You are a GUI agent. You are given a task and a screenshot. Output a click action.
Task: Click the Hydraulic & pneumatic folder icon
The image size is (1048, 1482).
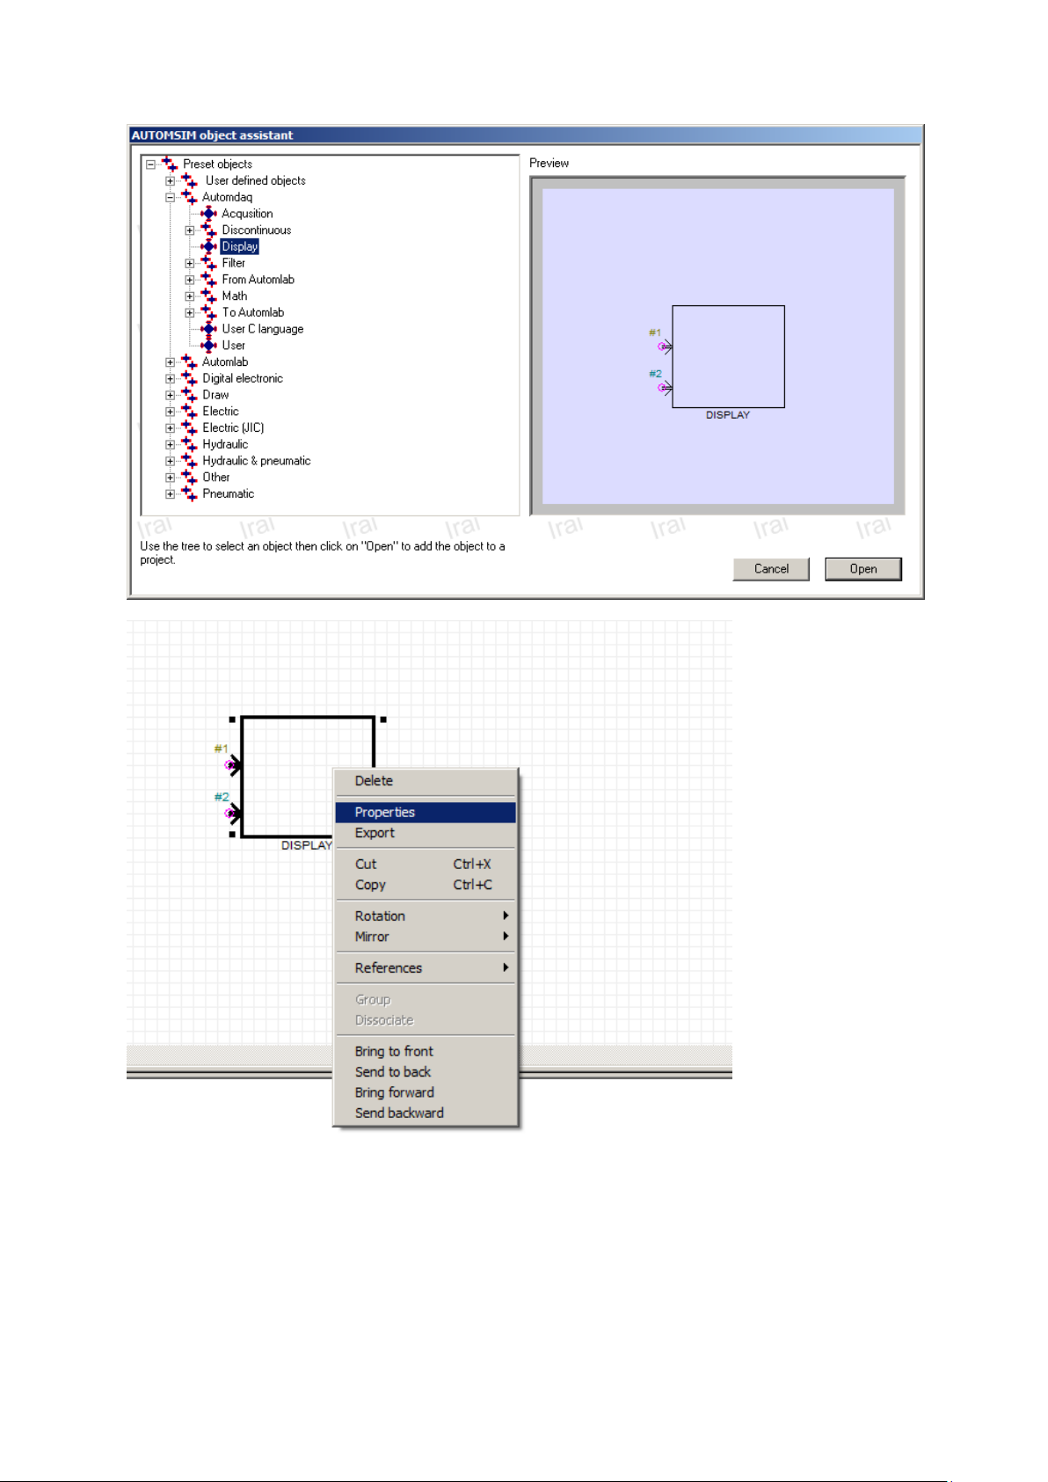pos(189,461)
